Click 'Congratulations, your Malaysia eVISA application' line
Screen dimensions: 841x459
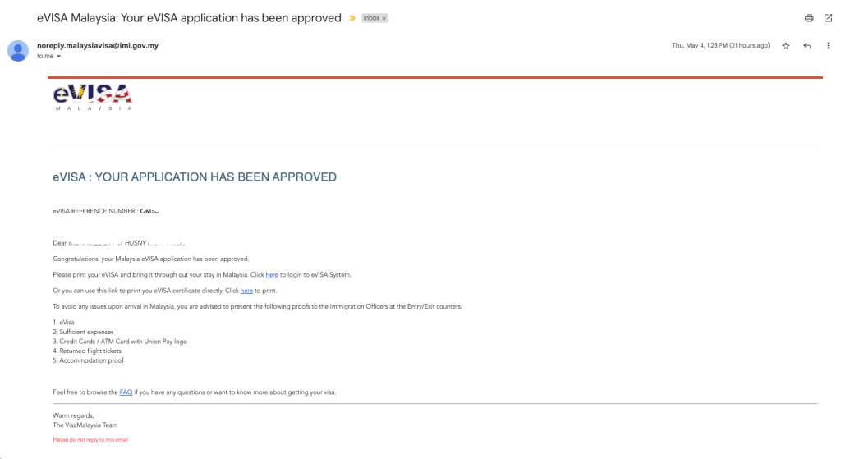pos(151,259)
